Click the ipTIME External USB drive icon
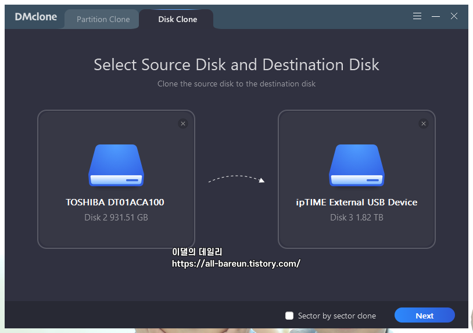The width and height of the screenshot is (473, 333). (357, 165)
